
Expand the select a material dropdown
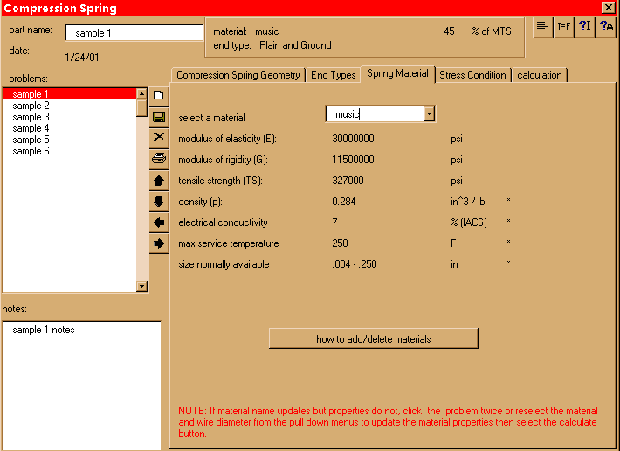pyautogui.click(x=428, y=113)
